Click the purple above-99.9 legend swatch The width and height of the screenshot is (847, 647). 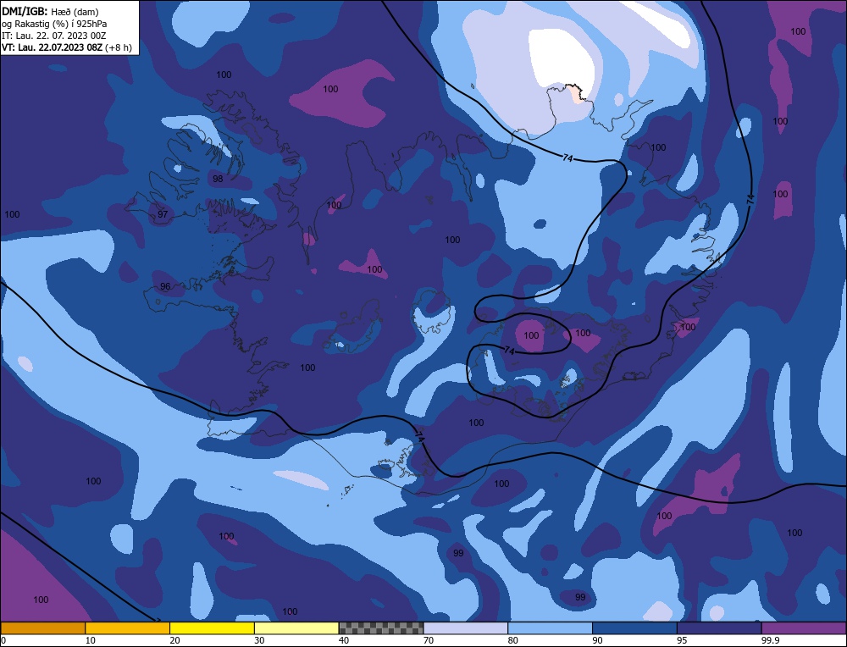[x=804, y=628]
